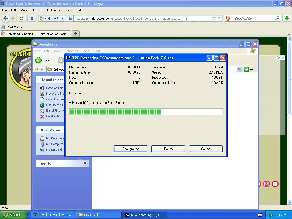Switch to 32% Extracting taskbar button
The width and height of the screenshot is (292, 219).
point(144,215)
